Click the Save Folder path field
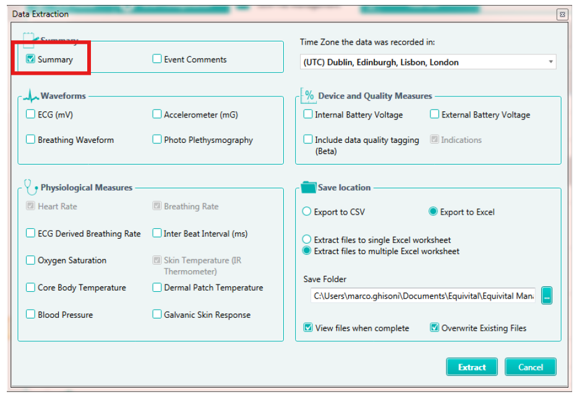This screenshot has width=574, height=397. 423,296
